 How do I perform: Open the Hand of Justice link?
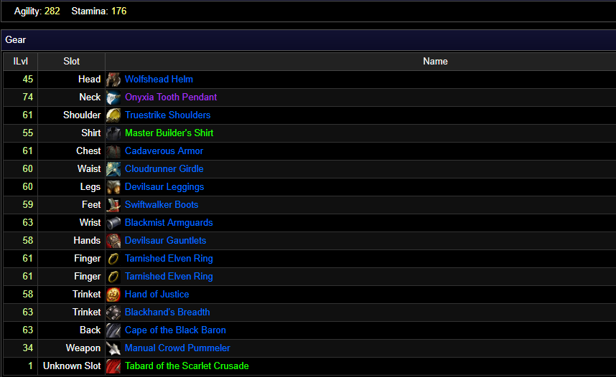(x=157, y=295)
